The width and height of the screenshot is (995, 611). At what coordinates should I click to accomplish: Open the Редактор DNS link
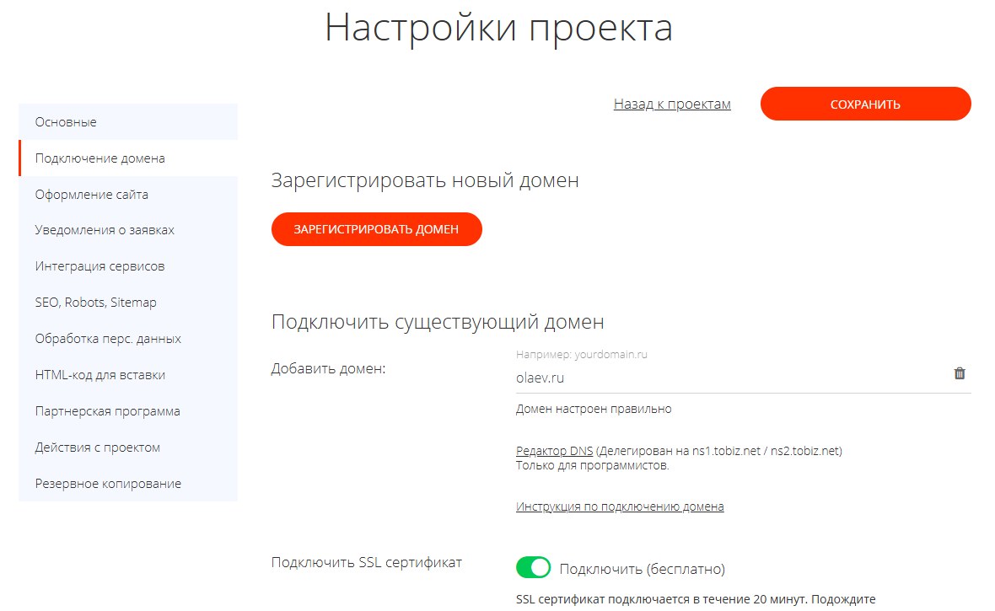click(554, 451)
